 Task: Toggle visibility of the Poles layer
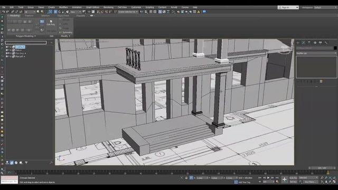7,50
